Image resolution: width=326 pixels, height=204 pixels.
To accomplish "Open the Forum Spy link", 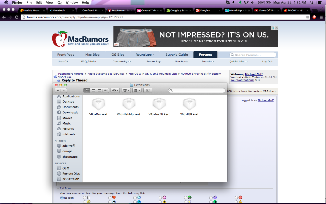I will (153, 62).
